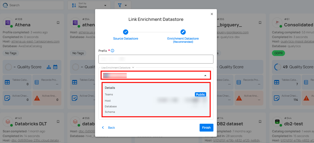Screen dimensions: 314x143
Task: Open the filter funnel dropdown
Action: pyautogui.click(x=123, y=5)
